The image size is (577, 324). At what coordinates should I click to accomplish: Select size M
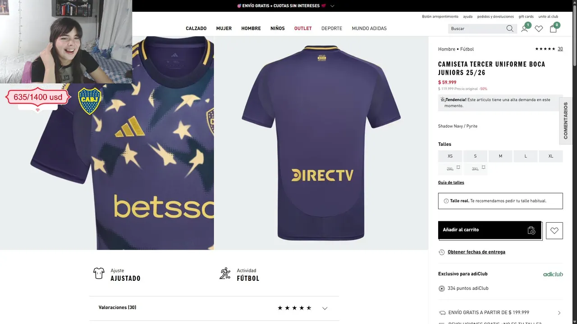500,156
